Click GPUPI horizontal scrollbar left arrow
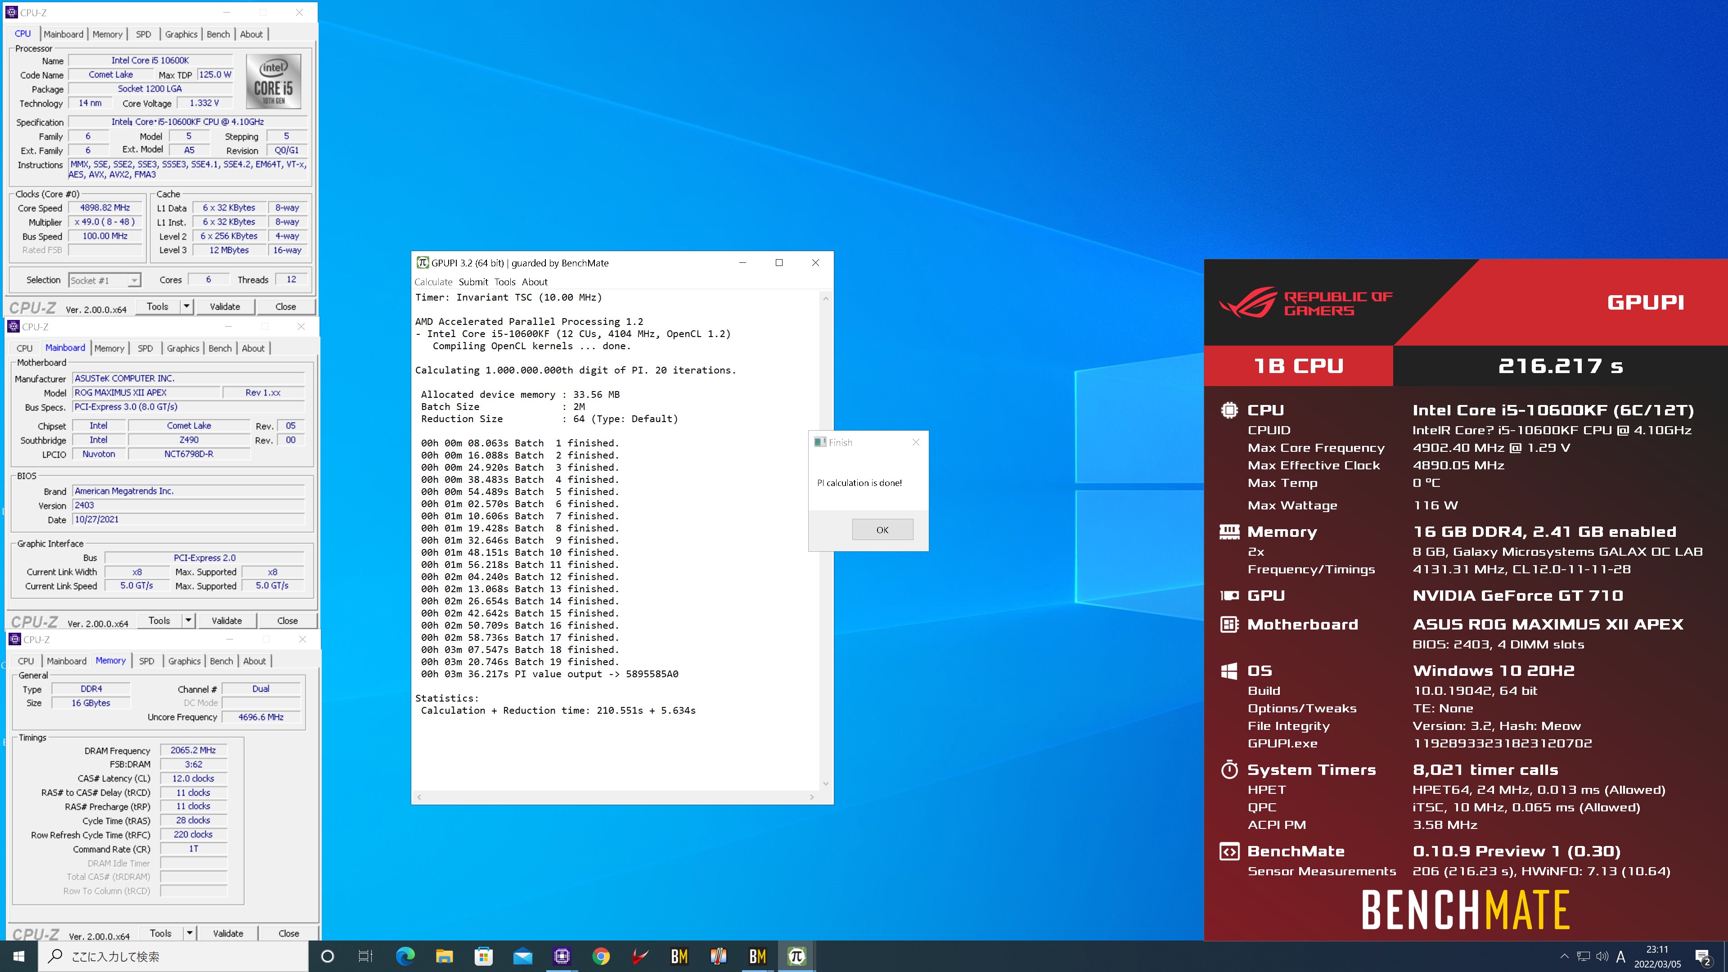 [x=419, y=797]
